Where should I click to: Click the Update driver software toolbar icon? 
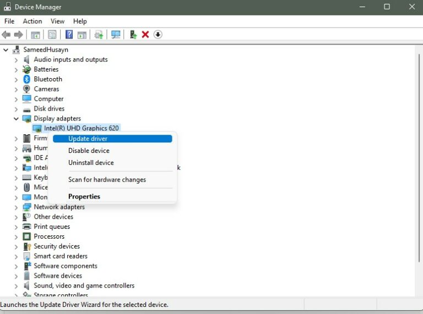[x=99, y=35]
